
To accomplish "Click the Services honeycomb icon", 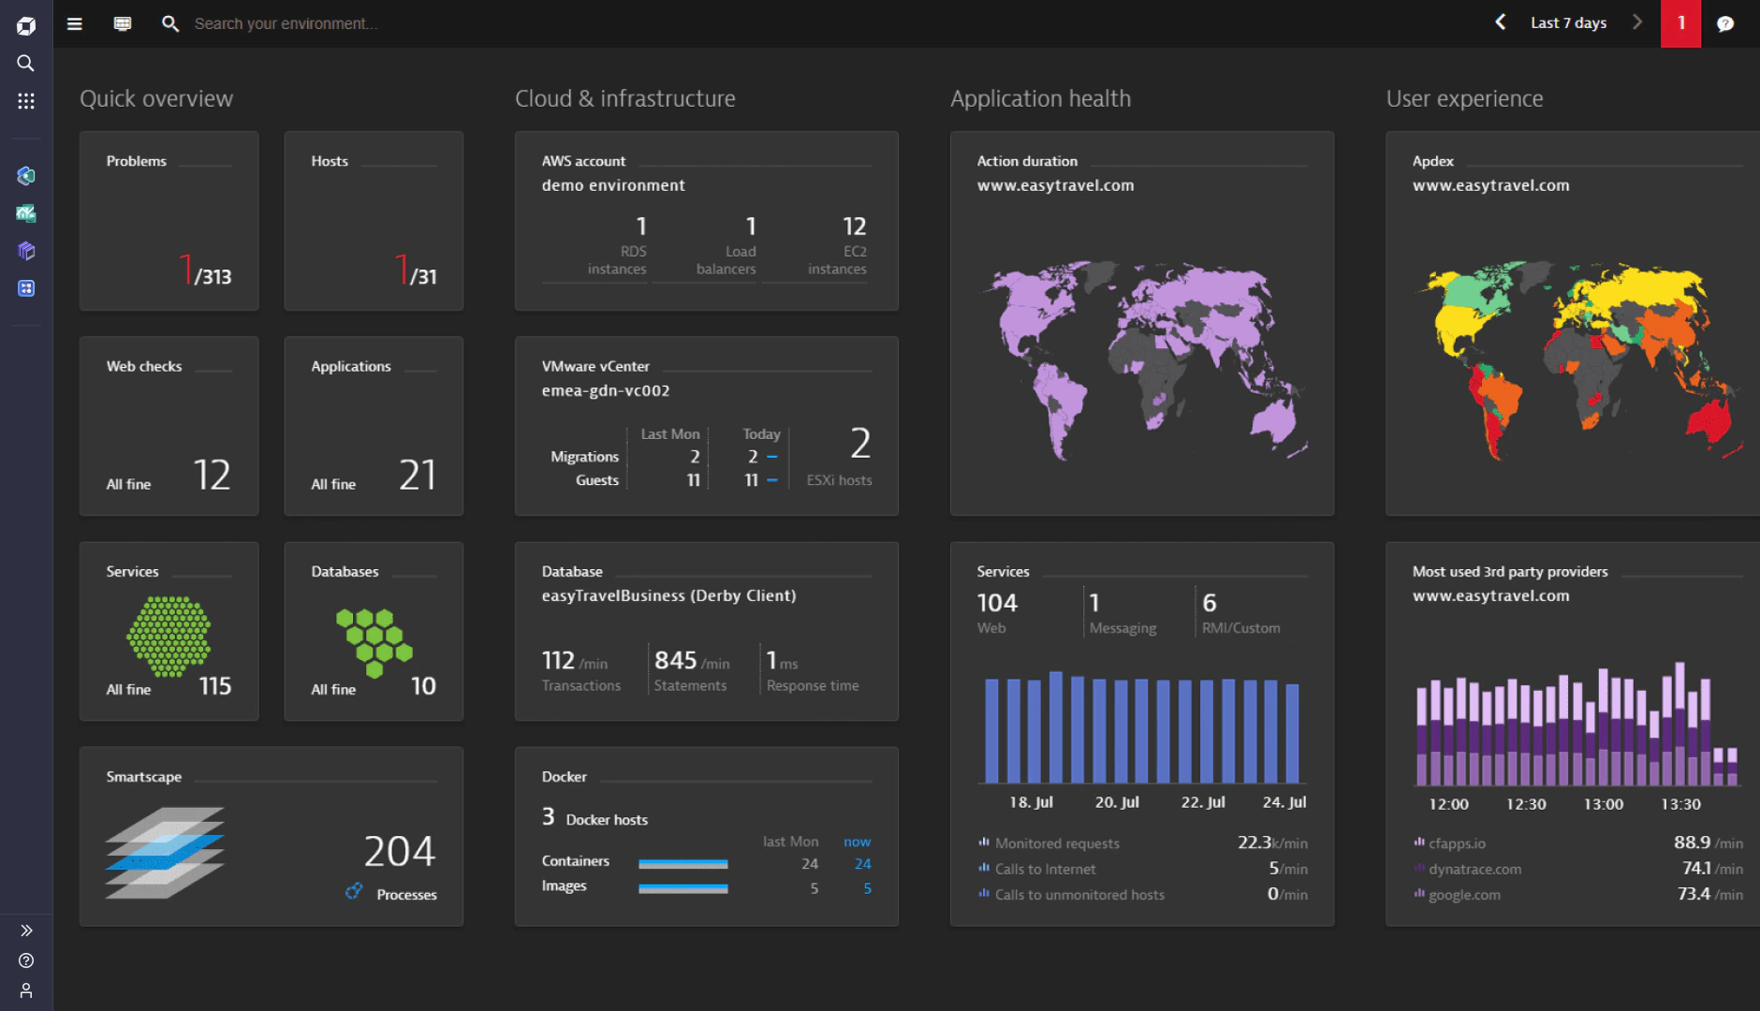I will 169,637.
